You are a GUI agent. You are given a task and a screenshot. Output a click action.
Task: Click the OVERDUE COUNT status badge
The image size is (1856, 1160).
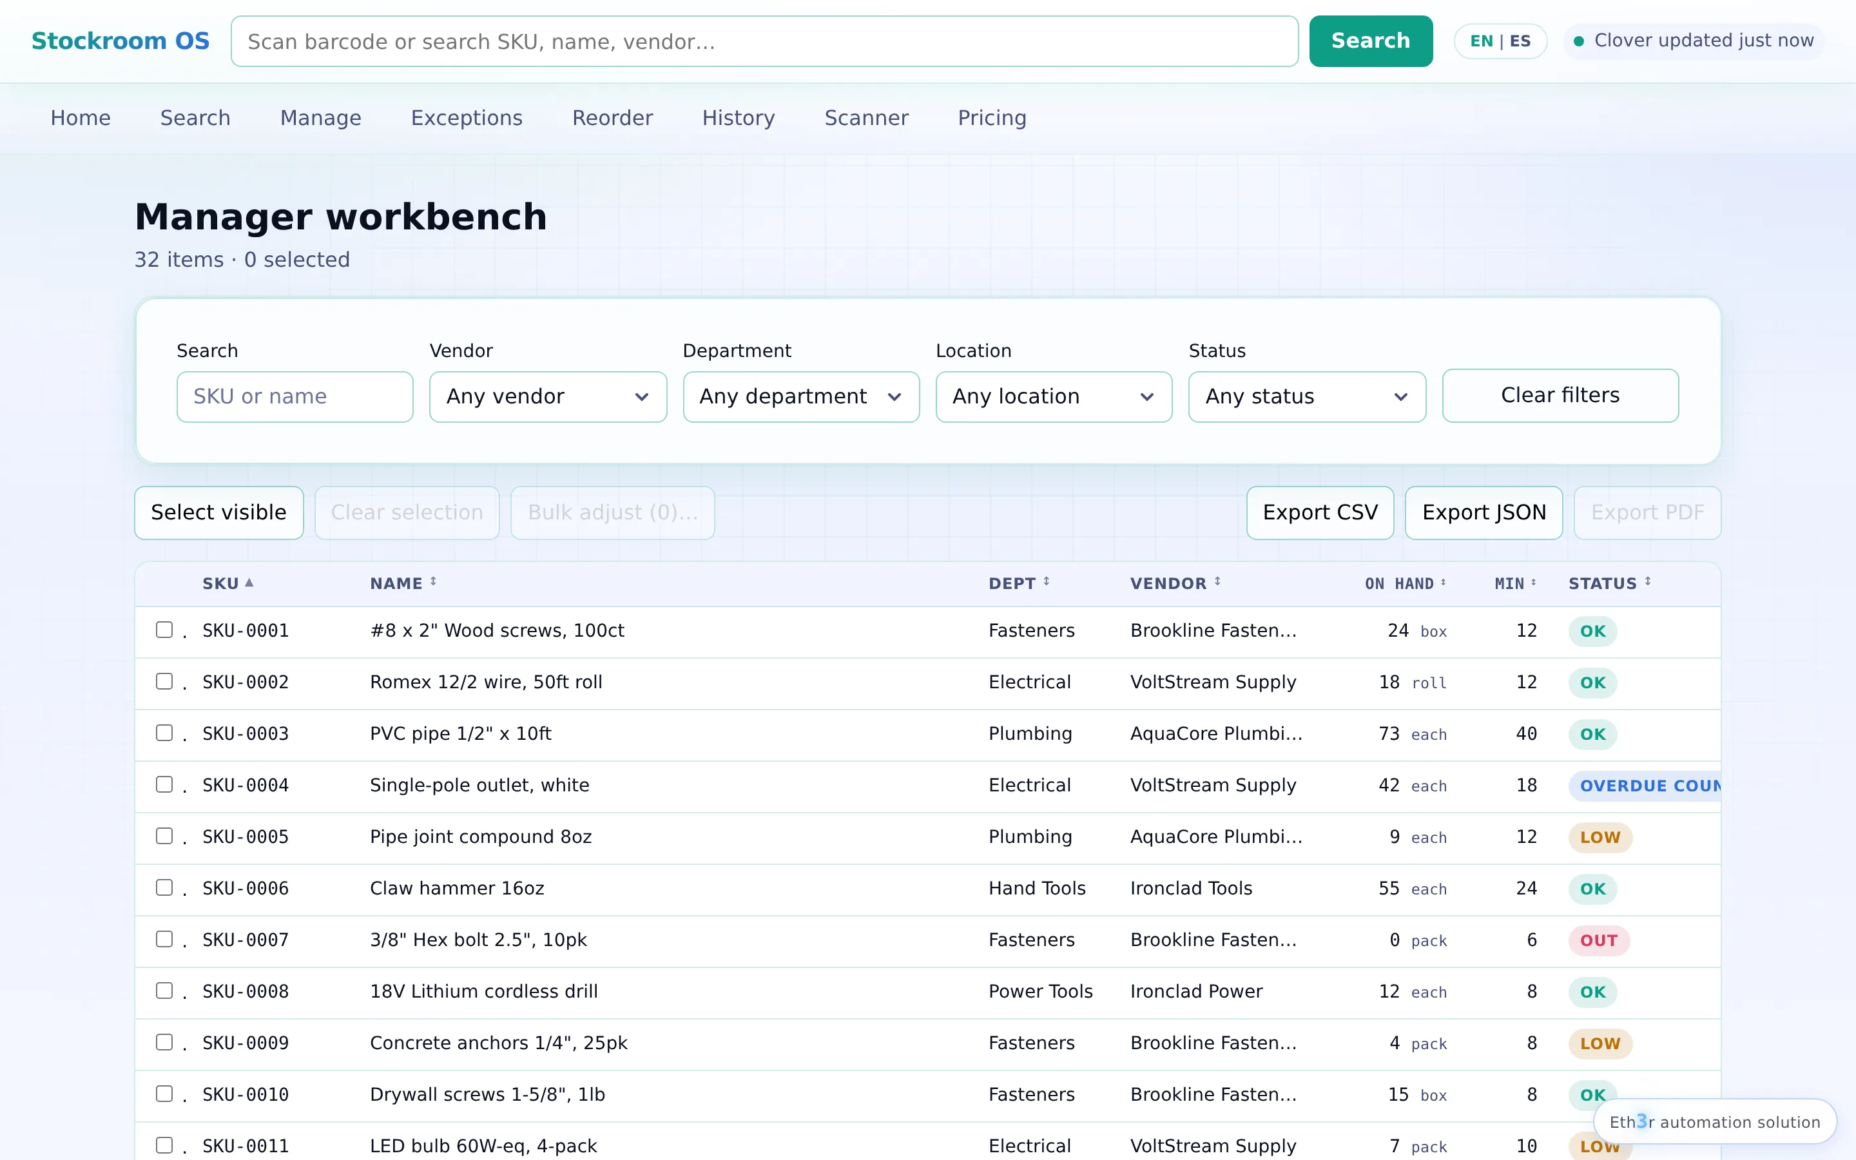1645,786
